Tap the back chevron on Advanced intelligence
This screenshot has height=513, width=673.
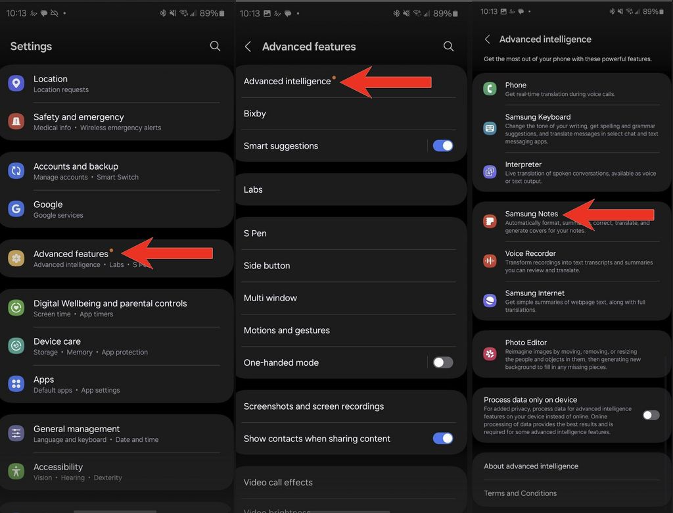point(486,39)
